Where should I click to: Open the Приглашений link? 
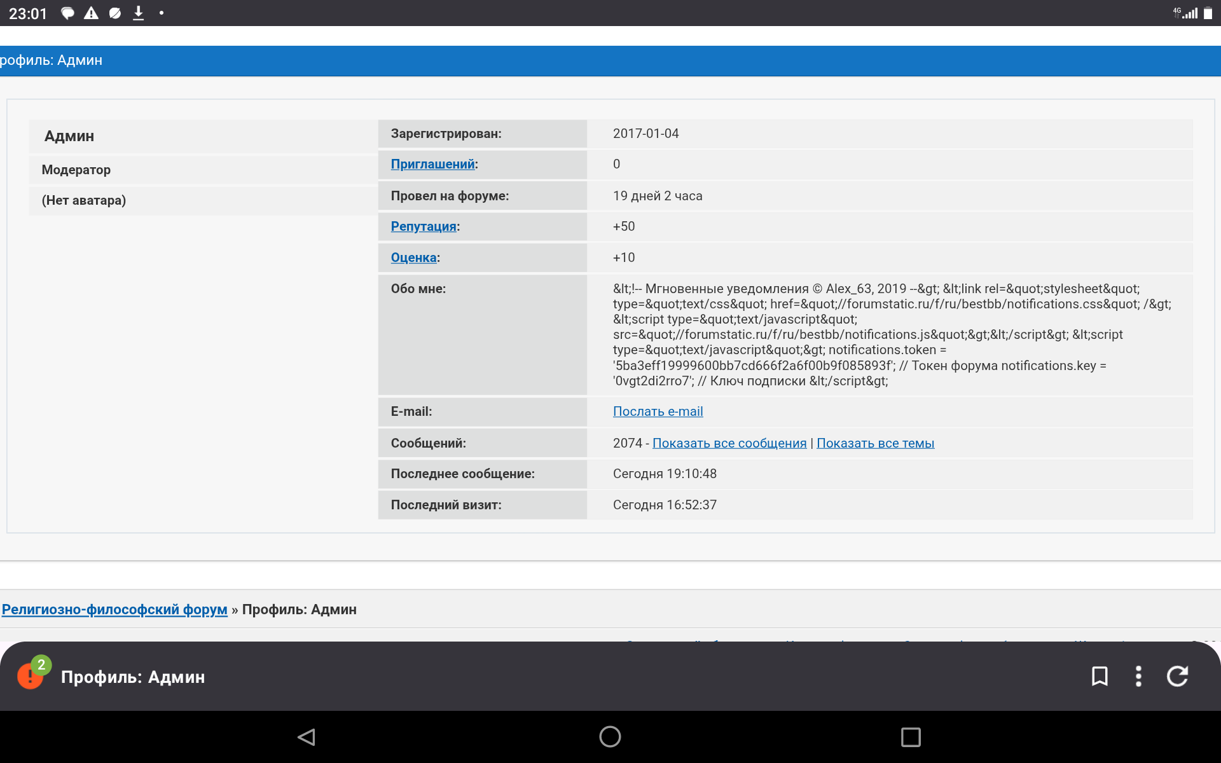432,164
